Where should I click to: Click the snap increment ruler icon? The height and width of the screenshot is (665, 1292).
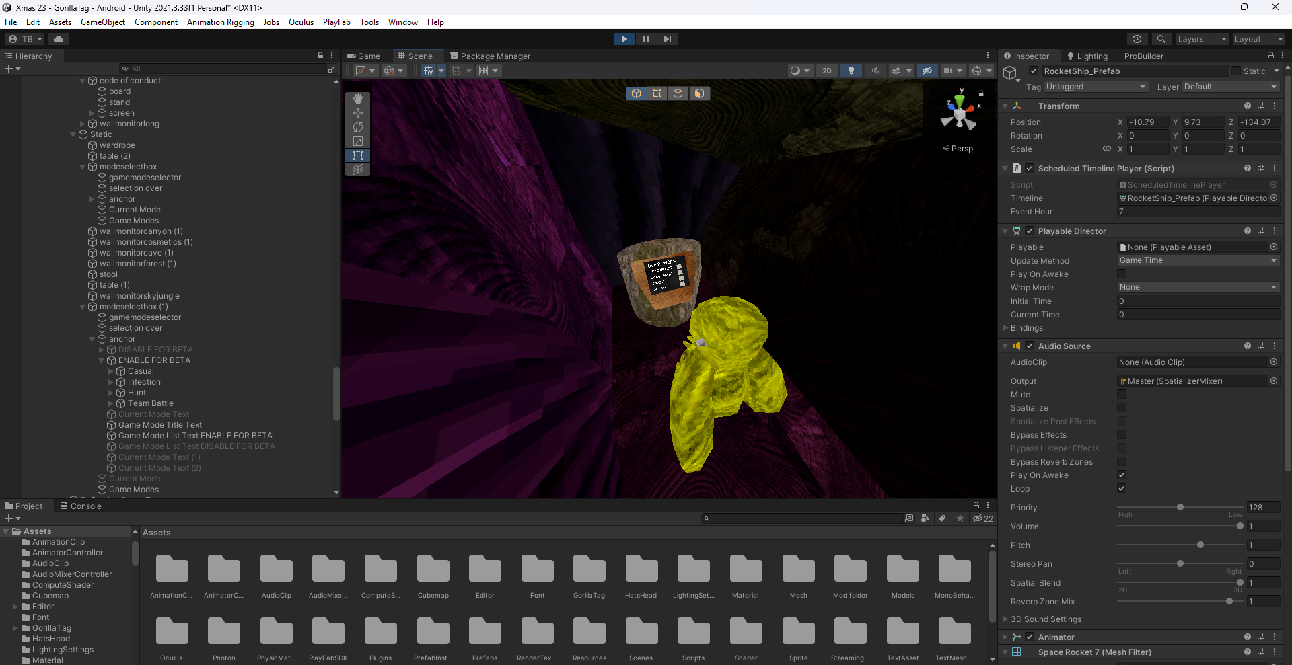click(483, 71)
